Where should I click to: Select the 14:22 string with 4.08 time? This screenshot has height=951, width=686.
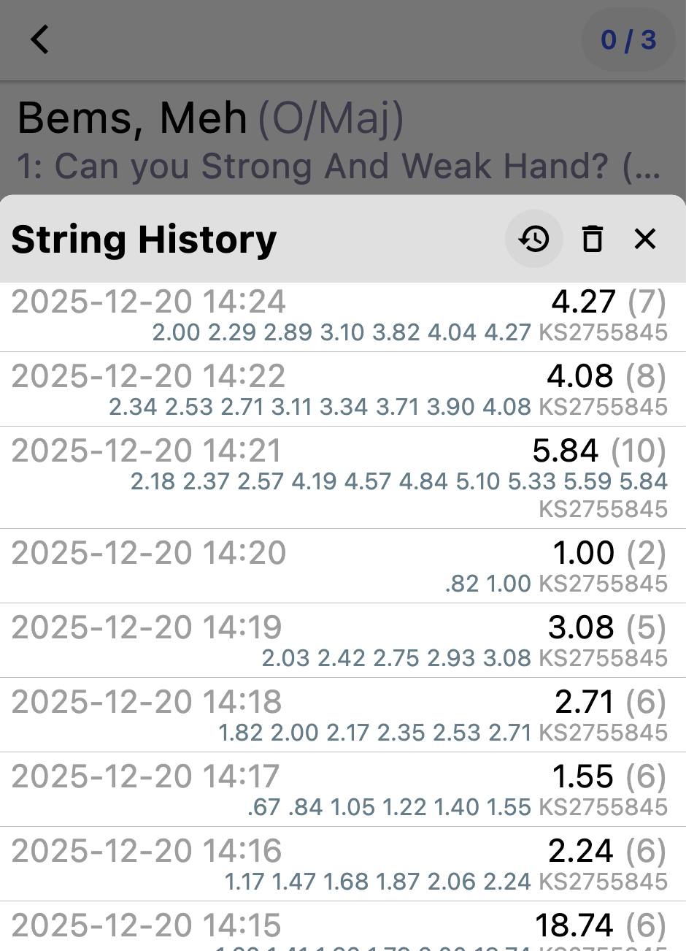(343, 390)
